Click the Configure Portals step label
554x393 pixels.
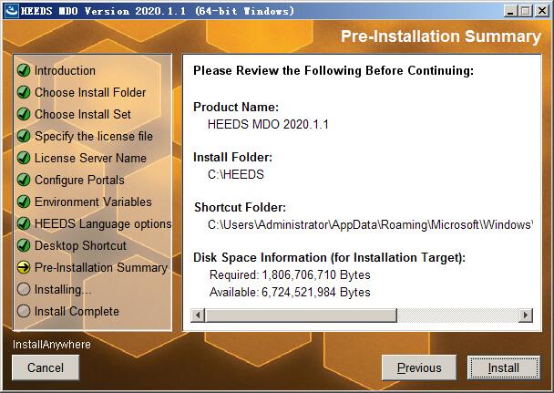79,180
